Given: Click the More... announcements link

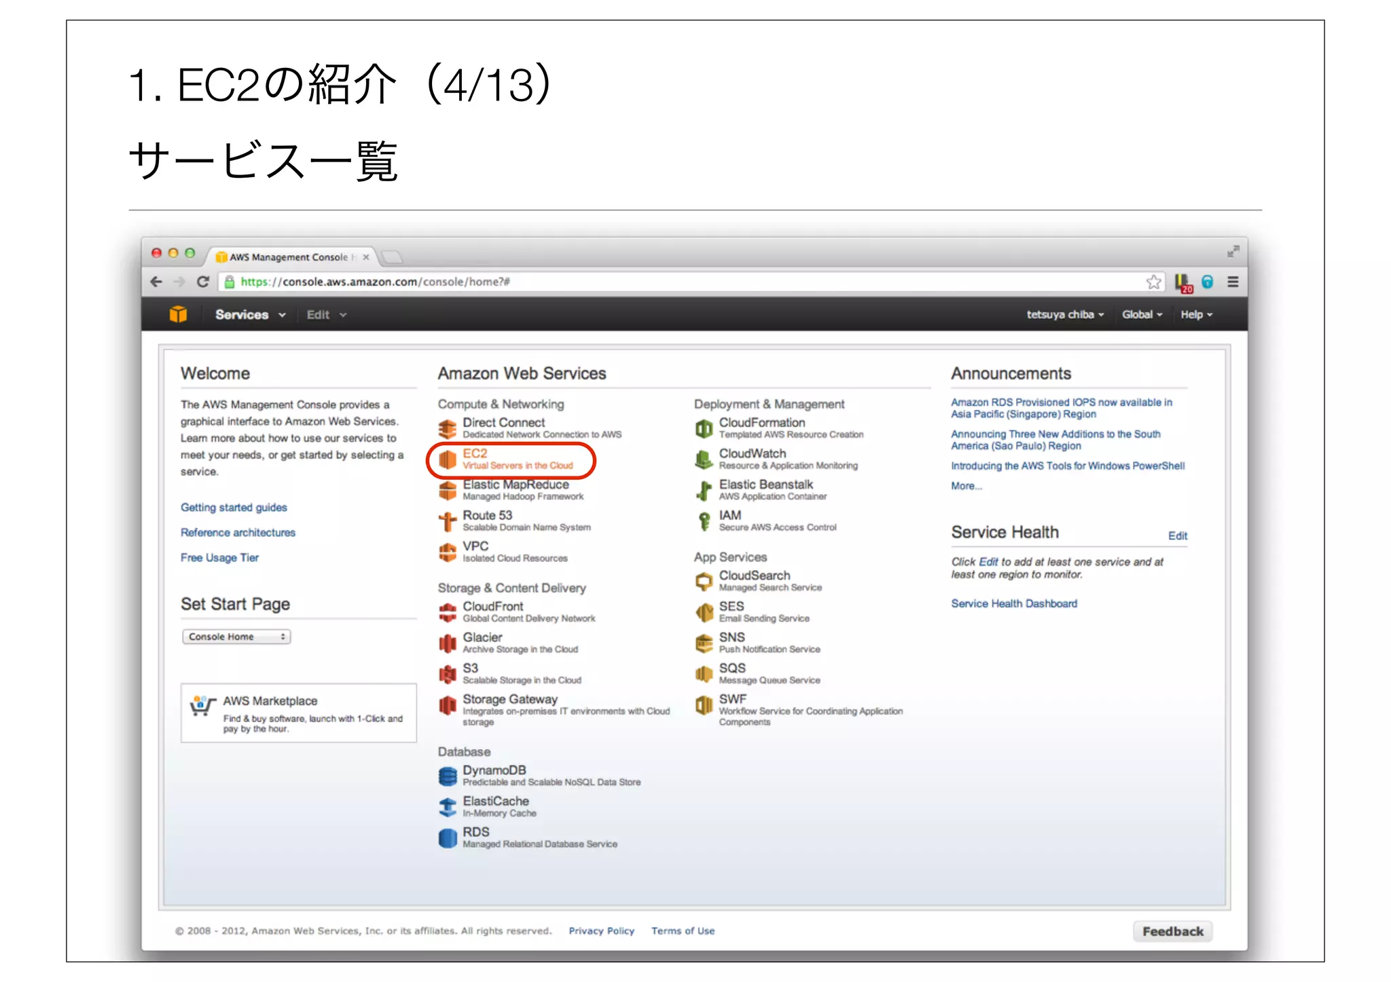Looking at the screenshot, I should coord(966,486).
